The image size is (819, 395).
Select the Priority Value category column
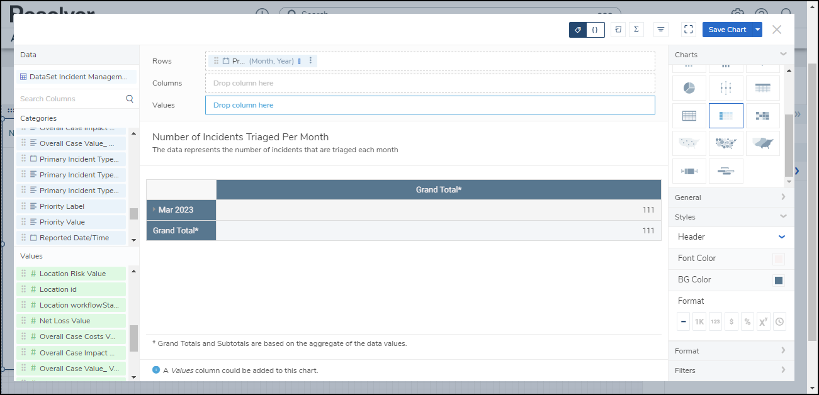tap(71, 222)
